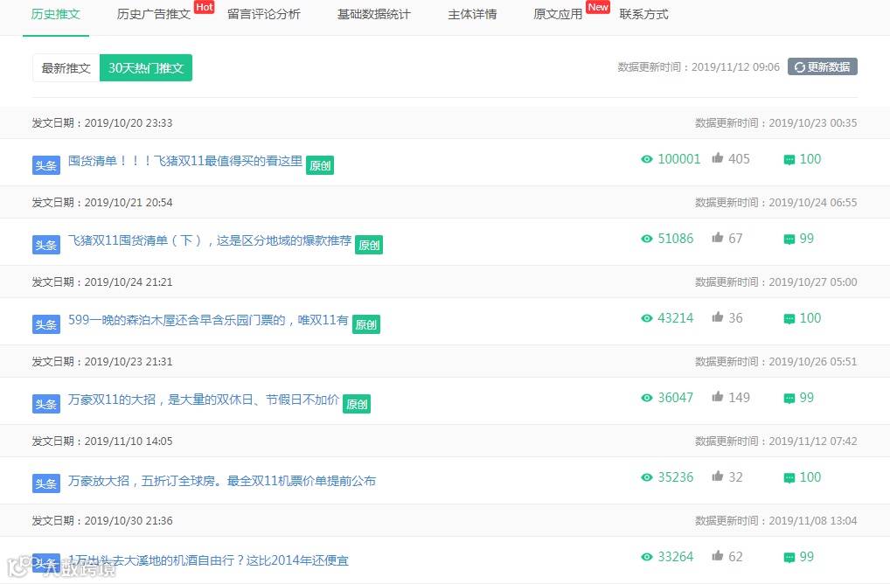Click the Hot badge on 历史广告推文

(x=205, y=7)
